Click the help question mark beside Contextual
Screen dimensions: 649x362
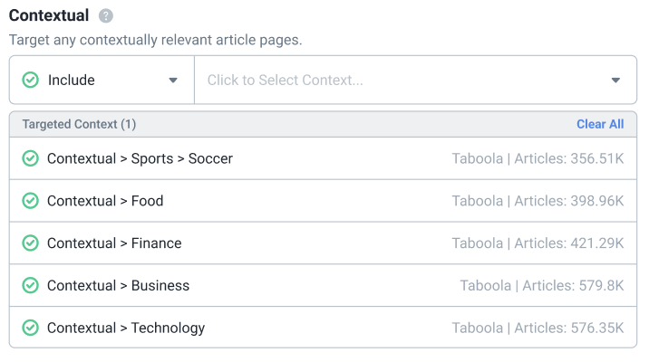[x=105, y=16]
